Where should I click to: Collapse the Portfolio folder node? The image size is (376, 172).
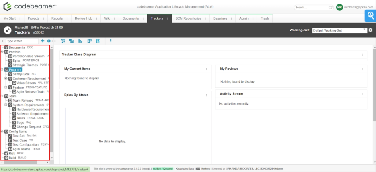click(2, 52)
